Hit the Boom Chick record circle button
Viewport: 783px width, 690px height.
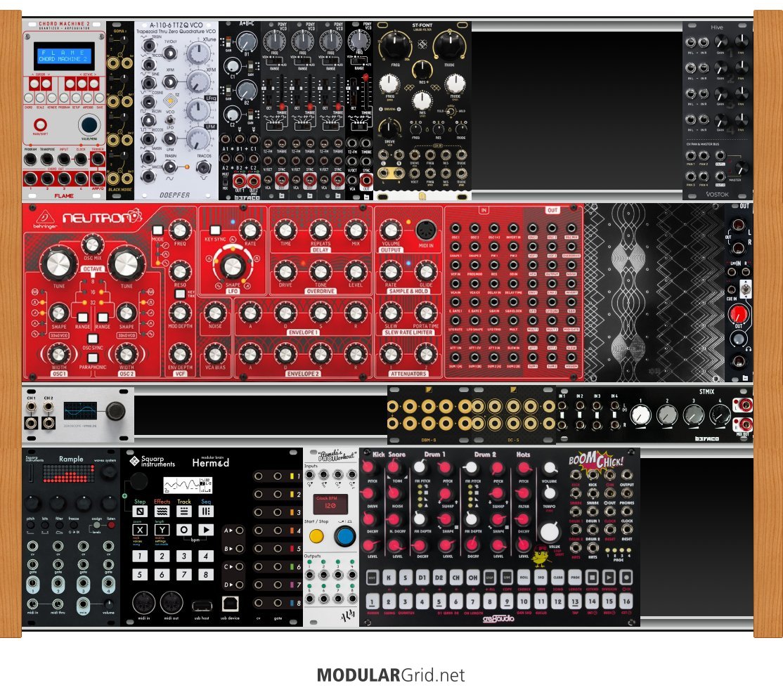point(626,578)
